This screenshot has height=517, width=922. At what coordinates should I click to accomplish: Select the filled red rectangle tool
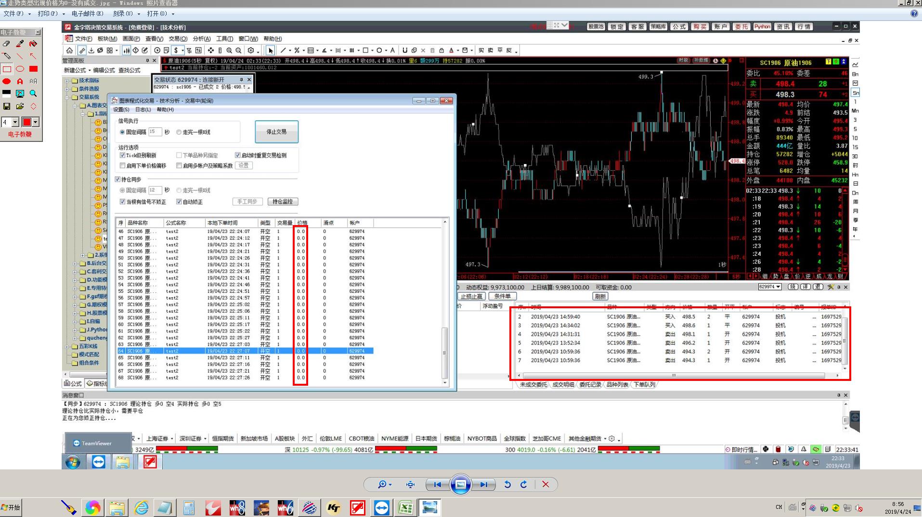click(33, 69)
